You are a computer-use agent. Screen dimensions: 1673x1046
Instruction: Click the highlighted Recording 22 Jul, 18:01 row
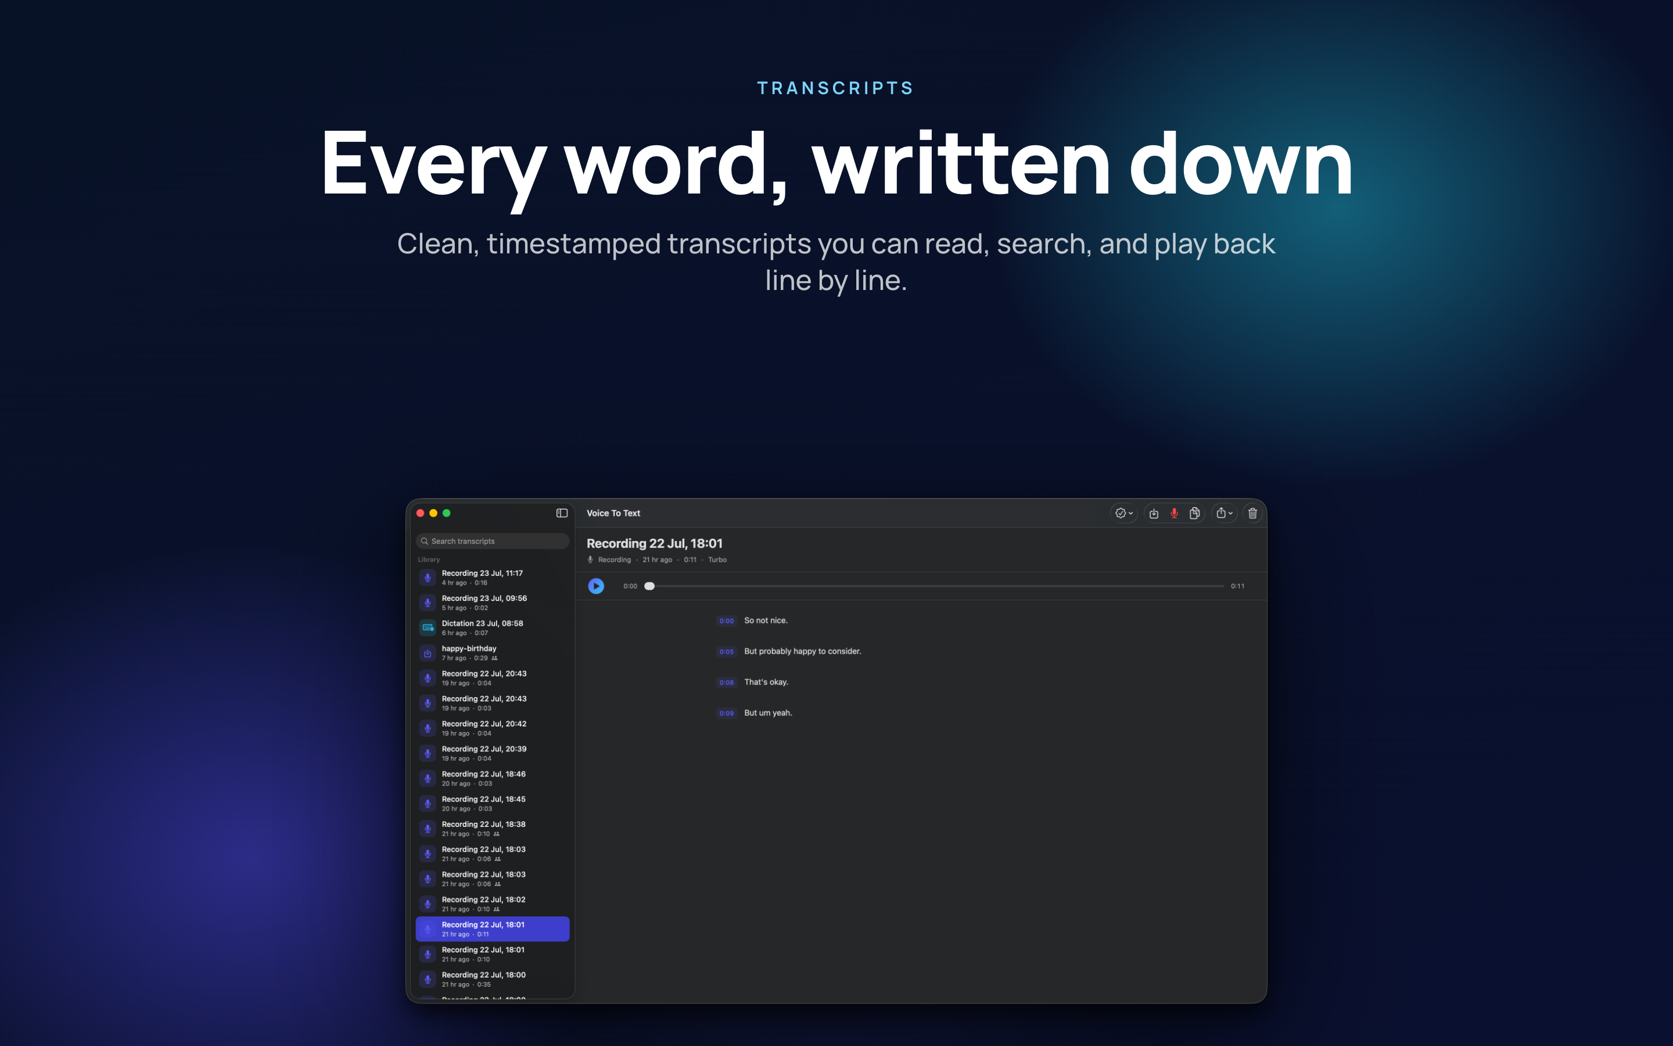[492, 929]
